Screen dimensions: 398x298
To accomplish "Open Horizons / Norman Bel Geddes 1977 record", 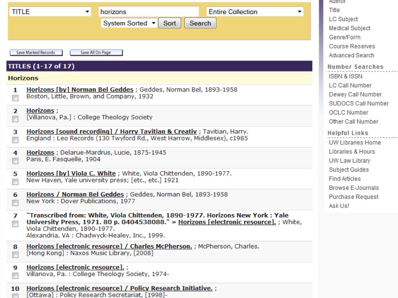I will click(x=75, y=195).
